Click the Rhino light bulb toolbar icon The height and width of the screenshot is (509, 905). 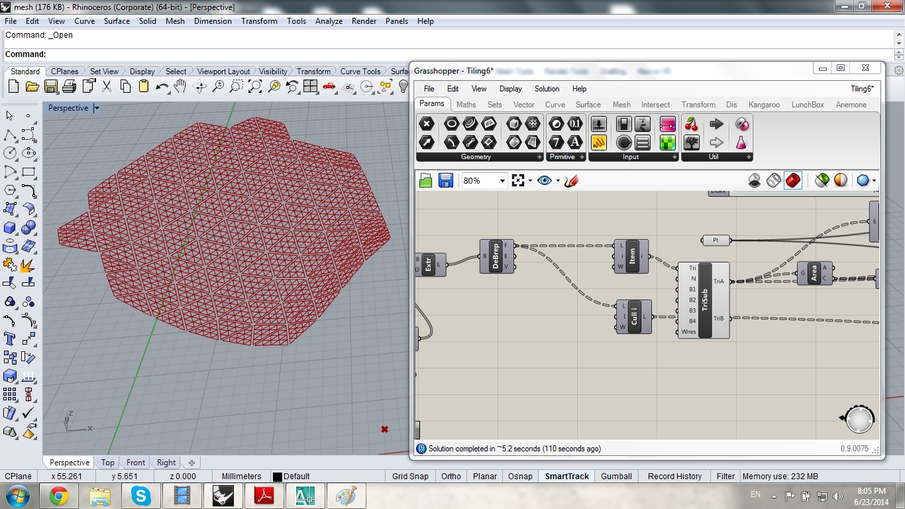403,87
